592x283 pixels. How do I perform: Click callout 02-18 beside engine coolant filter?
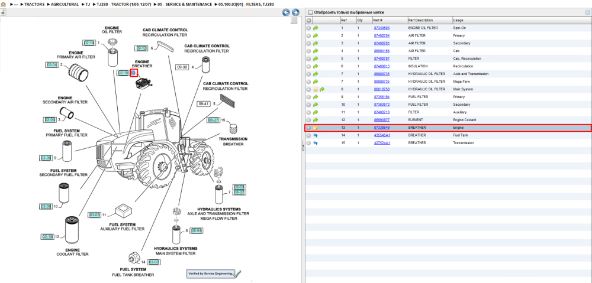(x=47, y=237)
